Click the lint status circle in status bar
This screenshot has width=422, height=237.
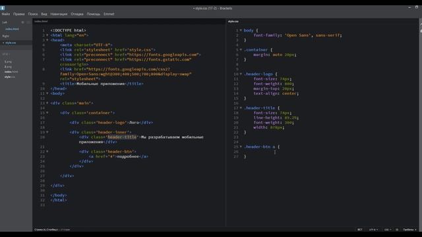click(397, 230)
